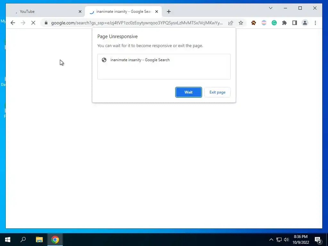Bookmark this tab with the star
Screen dimensions: 328x246
pos(241,23)
